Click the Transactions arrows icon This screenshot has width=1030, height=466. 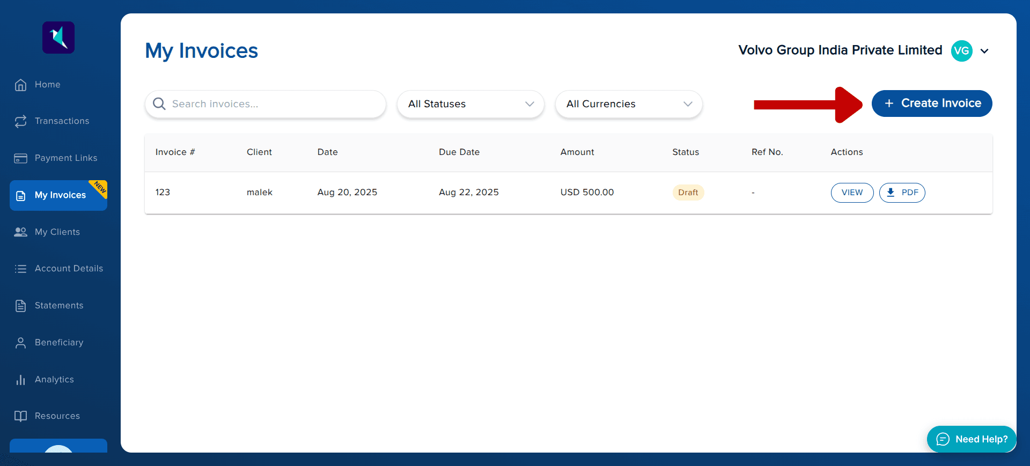click(20, 121)
